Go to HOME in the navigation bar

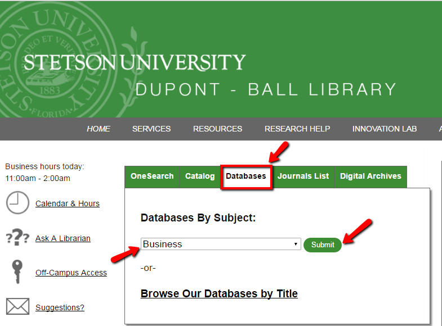point(99,129)
